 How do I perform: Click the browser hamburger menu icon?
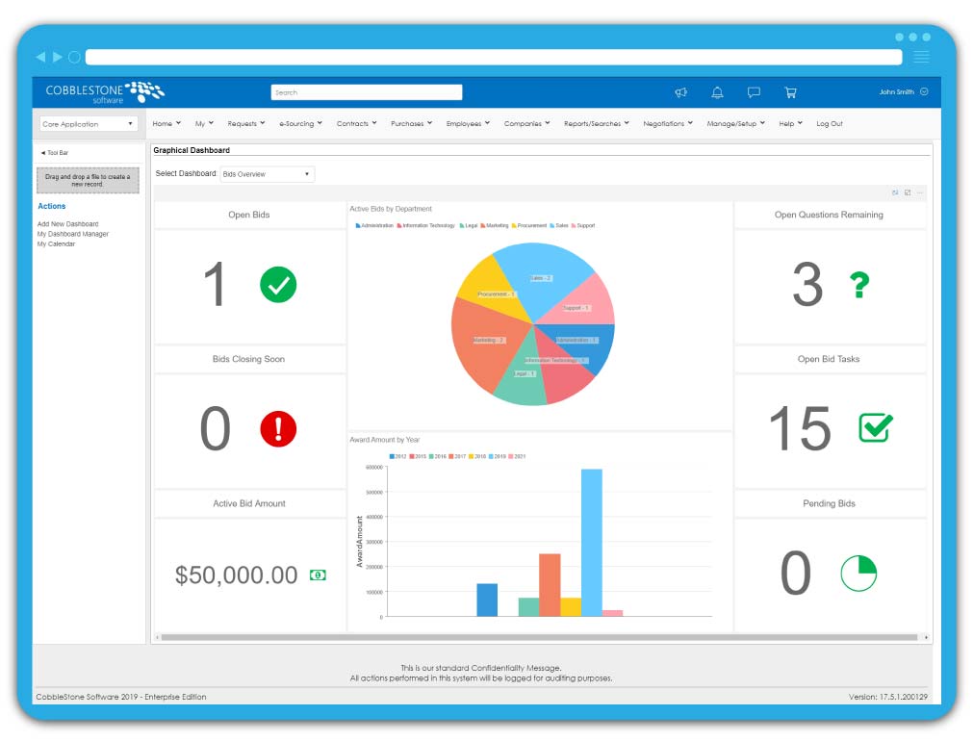(921, 57)
